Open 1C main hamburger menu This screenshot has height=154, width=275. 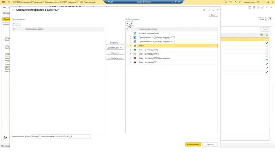(x=9, y=2)
